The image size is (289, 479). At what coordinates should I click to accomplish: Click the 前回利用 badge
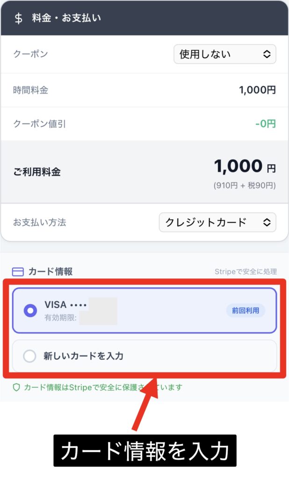pos(246,311)
